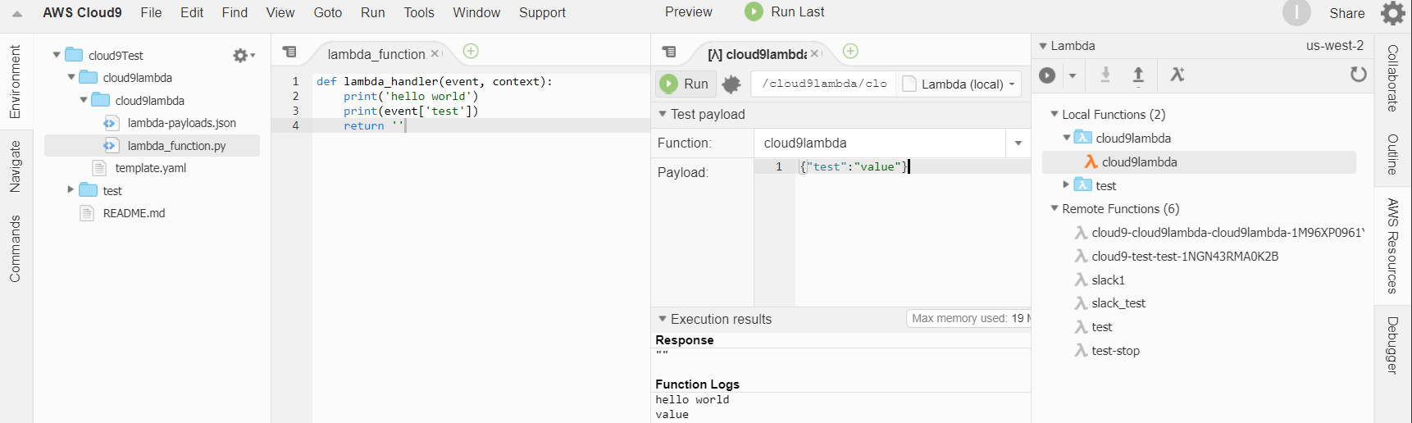1412x423 pixels.
Task: Open Cloud9 preferences gear at top right
Action: (x=1393, y=13)
